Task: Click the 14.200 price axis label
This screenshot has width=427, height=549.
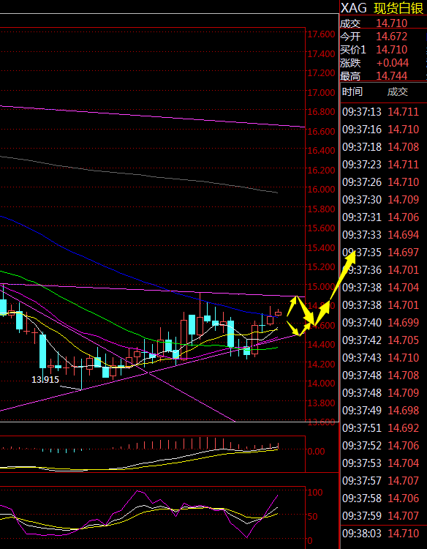Action: click(x=321, y=364)
